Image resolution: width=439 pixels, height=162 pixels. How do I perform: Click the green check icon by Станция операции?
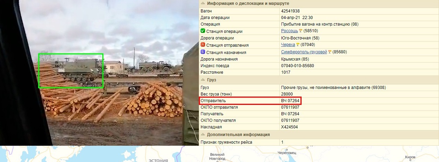[x=203, y=31]
